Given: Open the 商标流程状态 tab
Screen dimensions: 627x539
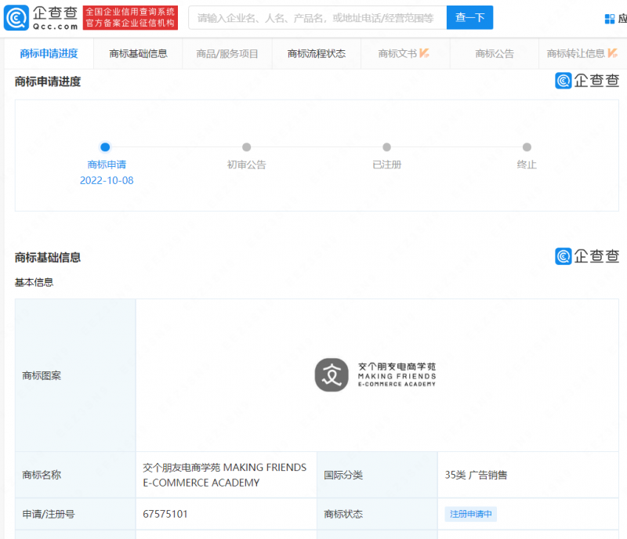Looking at the screenshot, I should click(x=317, y=53).
